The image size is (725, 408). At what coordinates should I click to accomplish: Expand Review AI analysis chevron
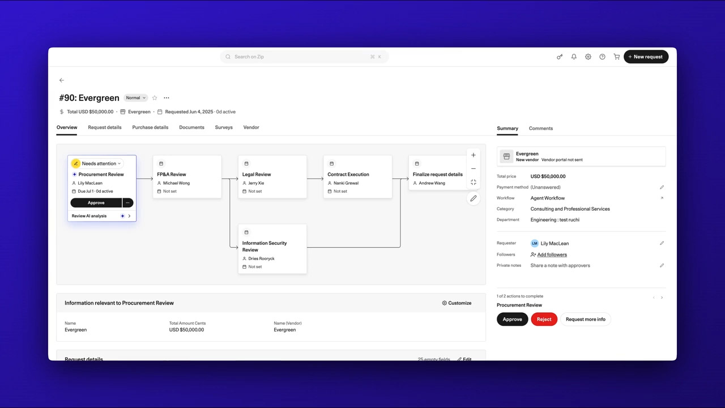[129, 216]
